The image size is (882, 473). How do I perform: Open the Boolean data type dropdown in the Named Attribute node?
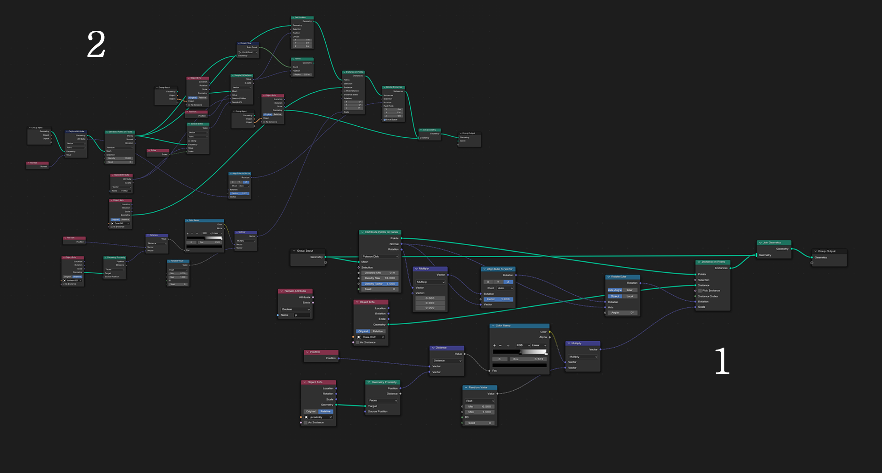pos(296,310)
